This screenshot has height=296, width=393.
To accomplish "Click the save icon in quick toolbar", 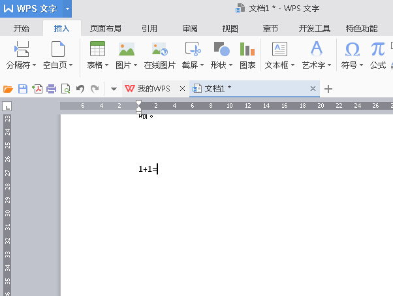I will click(x=23, y=89).
